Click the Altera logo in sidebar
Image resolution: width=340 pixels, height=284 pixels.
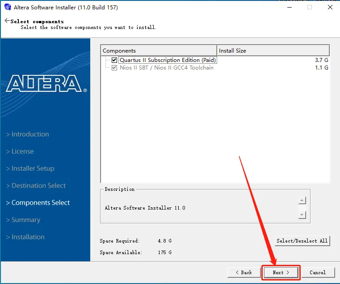(46, 84)
